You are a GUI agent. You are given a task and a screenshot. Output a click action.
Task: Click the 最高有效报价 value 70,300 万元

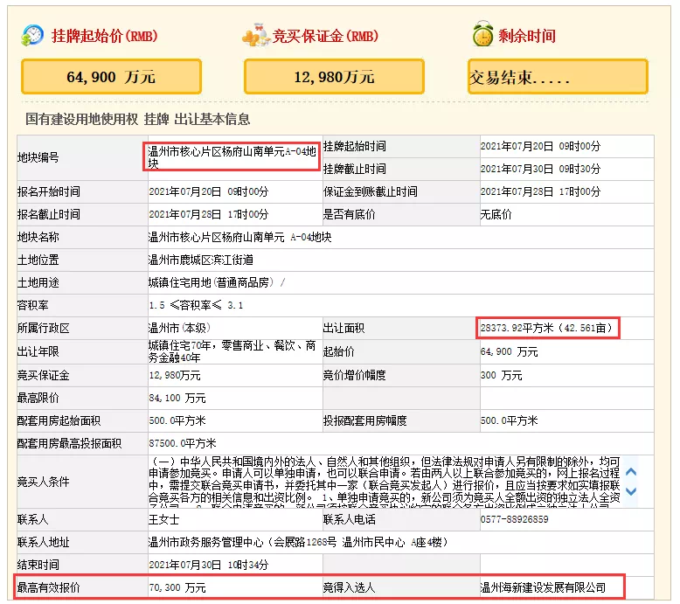[x=177, y=587]
